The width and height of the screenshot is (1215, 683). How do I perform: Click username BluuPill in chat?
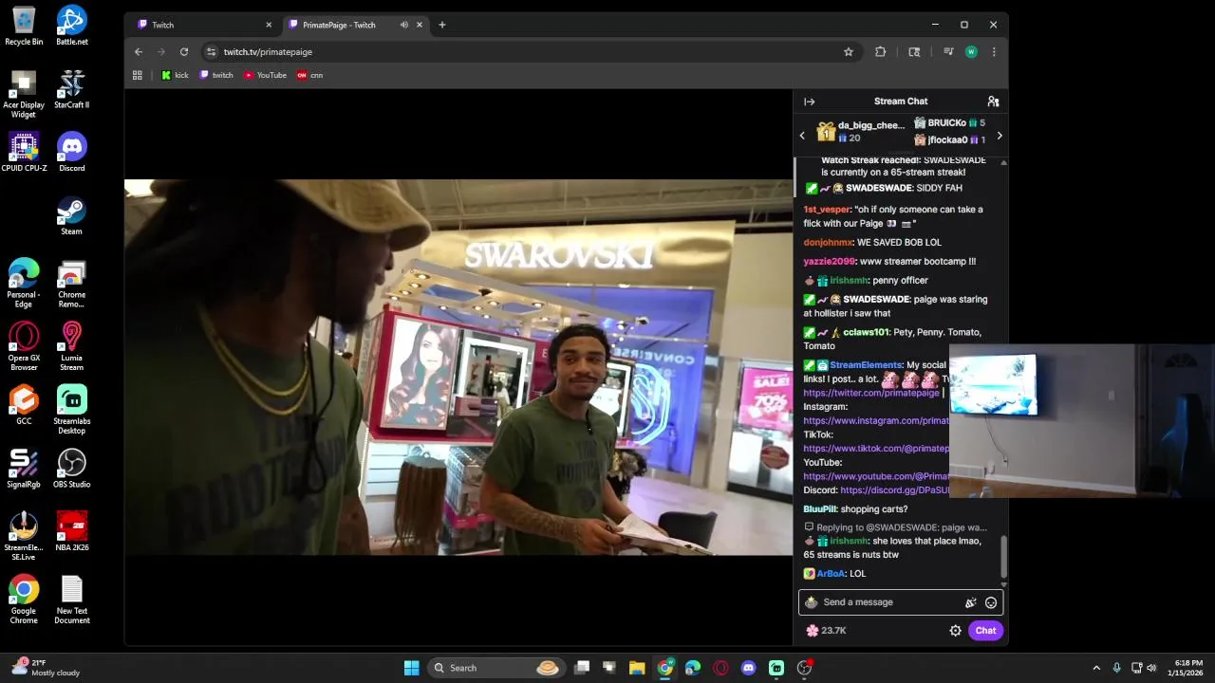pos(820,509)
